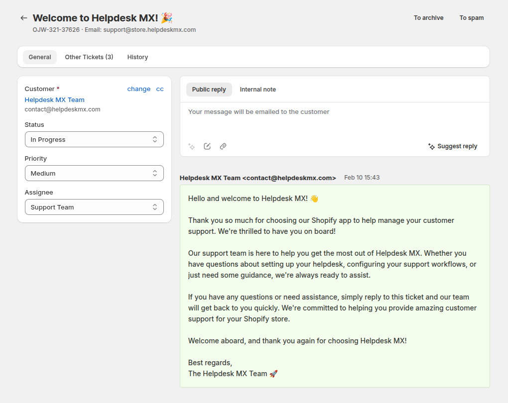508x403 pixels.
Task: Expand the Priority dropdown set to Medium
Action: [x=94, y=174]
